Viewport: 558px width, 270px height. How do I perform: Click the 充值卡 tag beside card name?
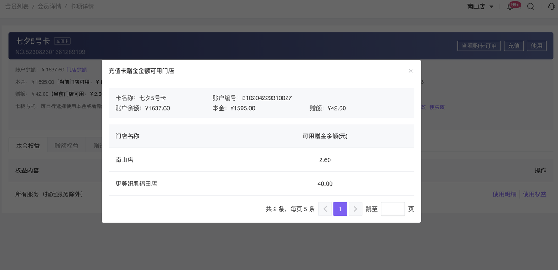(x=62, y=41)
